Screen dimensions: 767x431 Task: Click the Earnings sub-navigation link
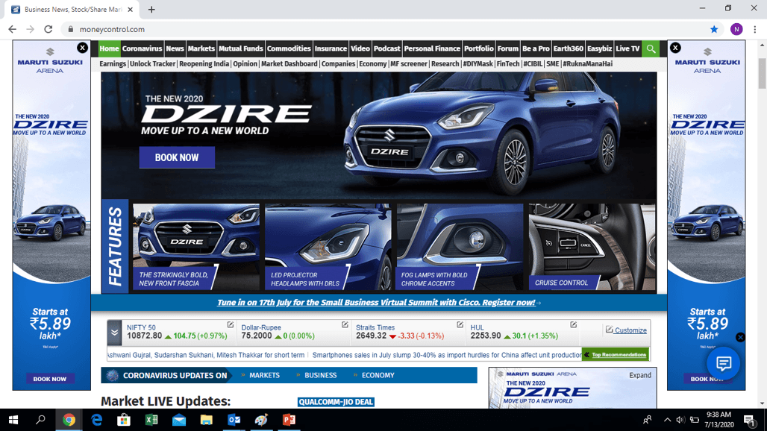coord(113,63)
